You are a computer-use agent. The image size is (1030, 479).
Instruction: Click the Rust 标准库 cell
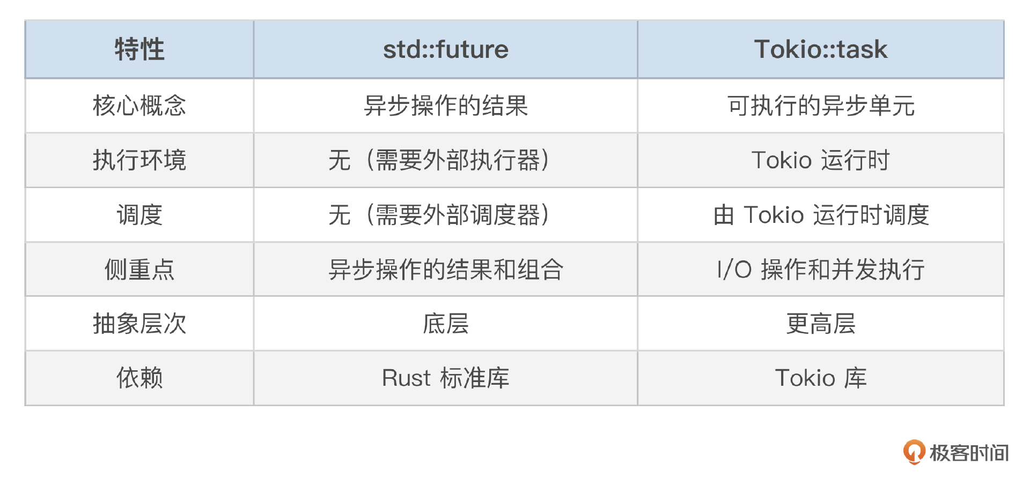pos(446,378)
